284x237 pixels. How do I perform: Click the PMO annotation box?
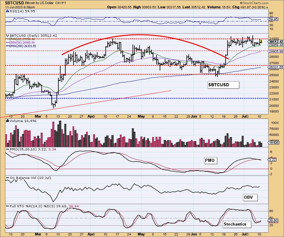(210, 160)
